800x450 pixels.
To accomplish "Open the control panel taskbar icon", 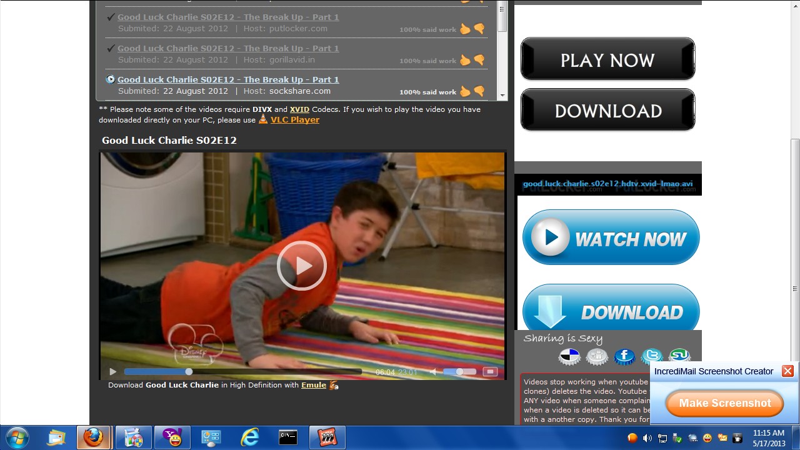I will point(211,437).
